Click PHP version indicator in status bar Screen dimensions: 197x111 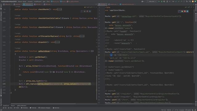pos(163,110)
